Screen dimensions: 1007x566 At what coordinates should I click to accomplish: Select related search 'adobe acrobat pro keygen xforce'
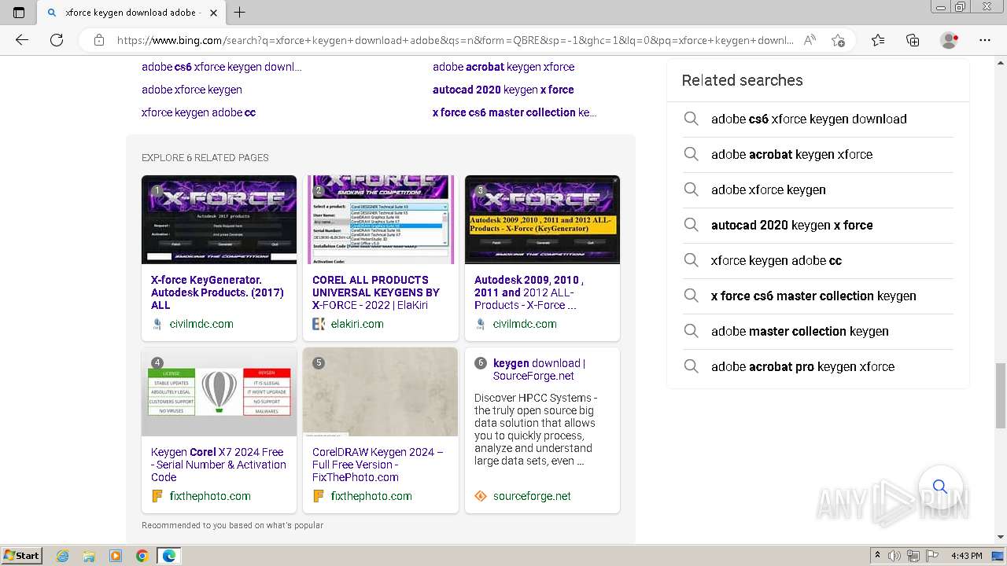coord(817,366)
